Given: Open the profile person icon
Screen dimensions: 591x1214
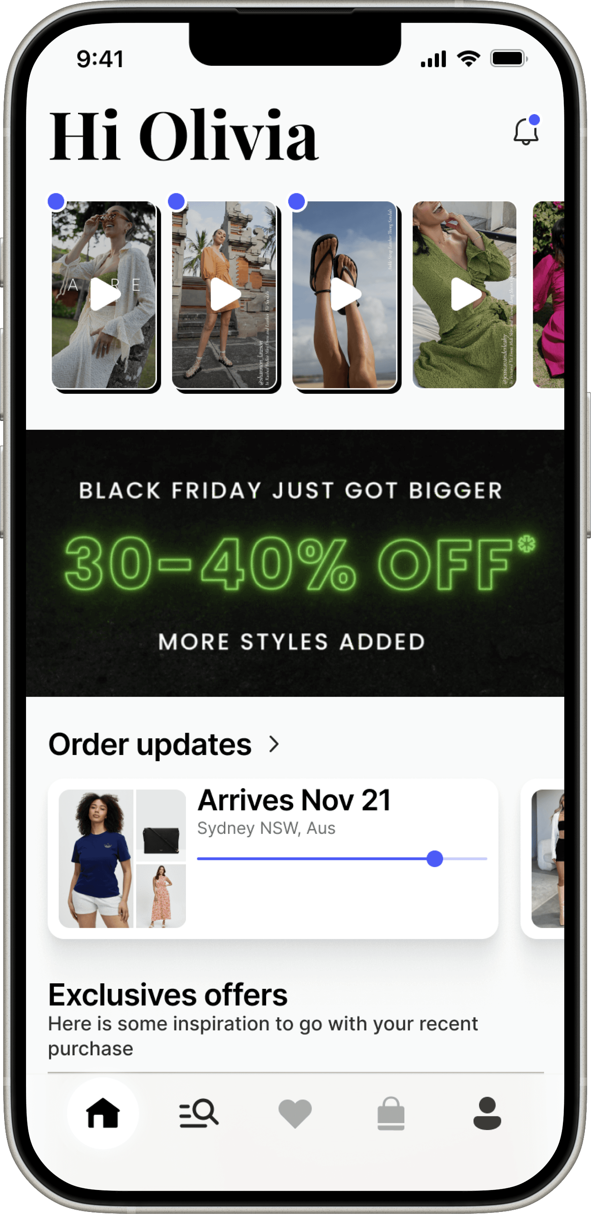Looking at the screenshot, I should coord(487,1113).
